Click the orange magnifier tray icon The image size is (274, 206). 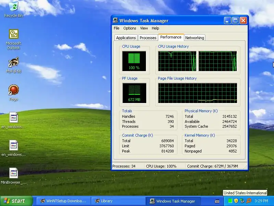249,201
